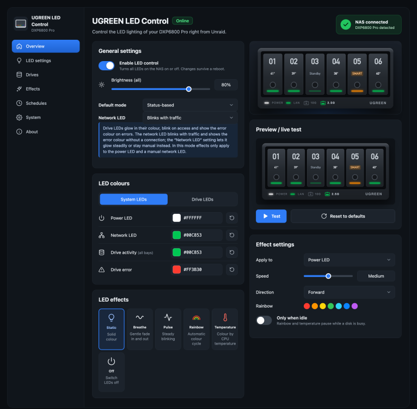This screenshot has height=409, width=417.
Task: Toggle the Only when idle switch
Action: point(264,320)
